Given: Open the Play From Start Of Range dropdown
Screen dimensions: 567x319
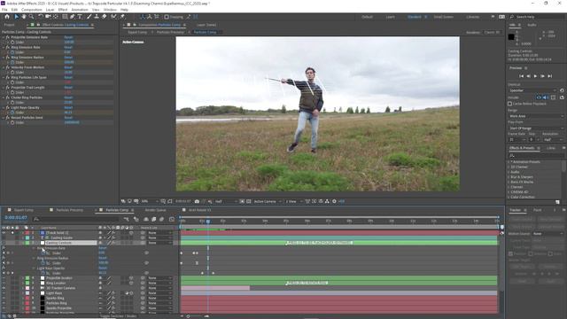Looking at the screenshot, I should point(536,128).
